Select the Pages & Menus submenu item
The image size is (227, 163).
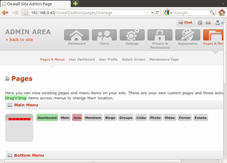[52, 59]
